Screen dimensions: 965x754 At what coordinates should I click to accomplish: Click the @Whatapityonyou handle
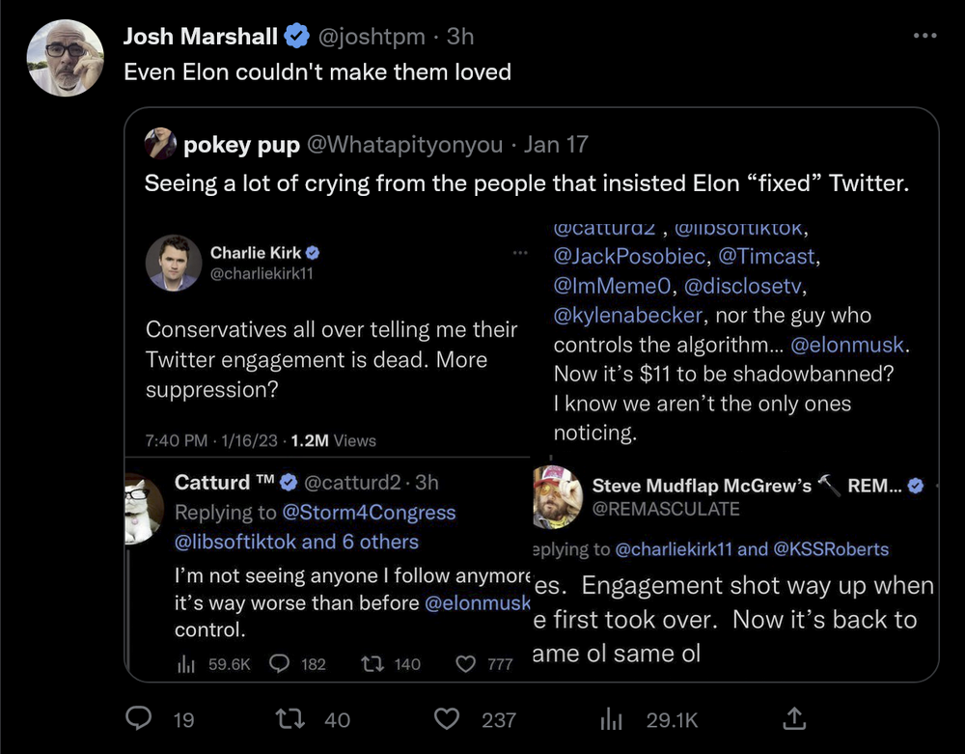[x=404, y=145]
